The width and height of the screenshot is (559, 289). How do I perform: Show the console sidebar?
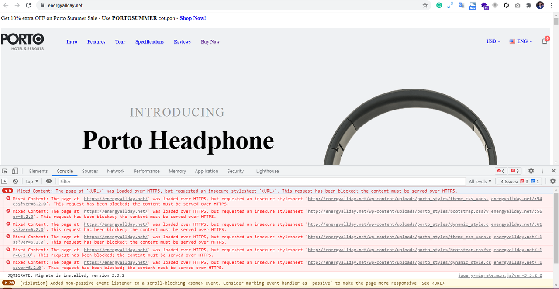4,181
